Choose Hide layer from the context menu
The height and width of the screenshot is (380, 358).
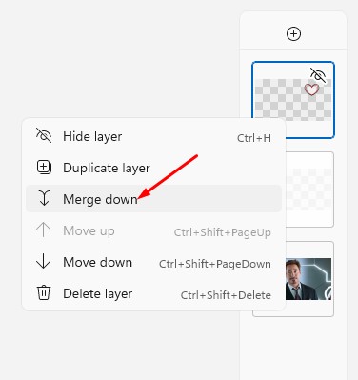click(153, 136)
